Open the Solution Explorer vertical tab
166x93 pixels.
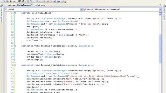coord(164,12)
